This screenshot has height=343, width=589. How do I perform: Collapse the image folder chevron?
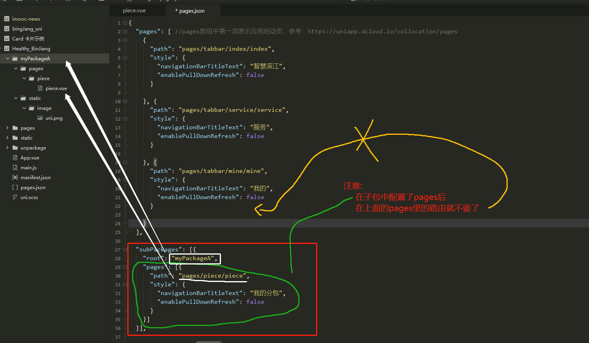coord(24,108)
